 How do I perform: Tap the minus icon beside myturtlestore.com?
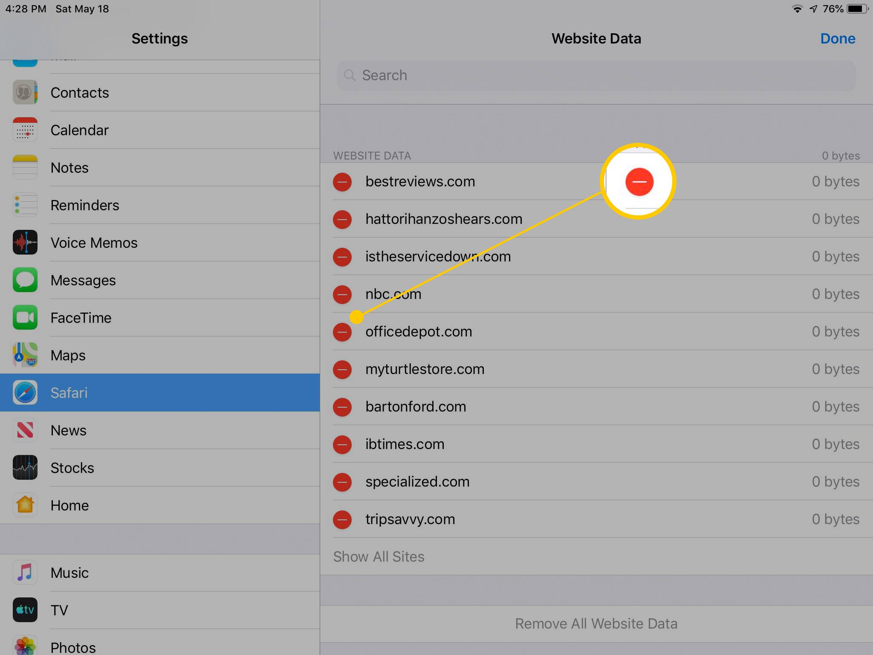pyautogui.click(x=342, y=370)
